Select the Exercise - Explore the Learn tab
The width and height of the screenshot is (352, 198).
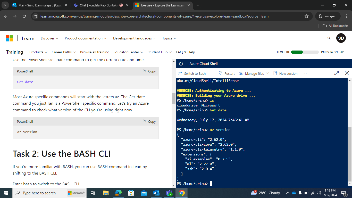click(163, 5)
